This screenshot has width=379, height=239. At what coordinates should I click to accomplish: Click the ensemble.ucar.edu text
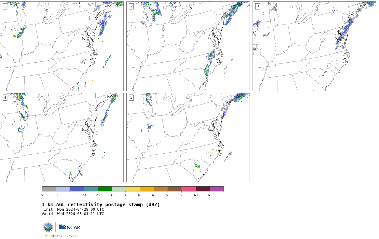[62, 236]
